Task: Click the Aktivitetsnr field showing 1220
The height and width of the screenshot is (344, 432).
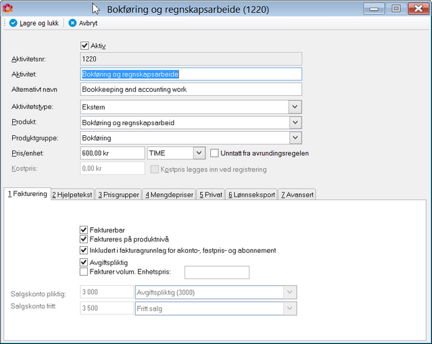Action: pyautogui.click(x=191, y=59)
